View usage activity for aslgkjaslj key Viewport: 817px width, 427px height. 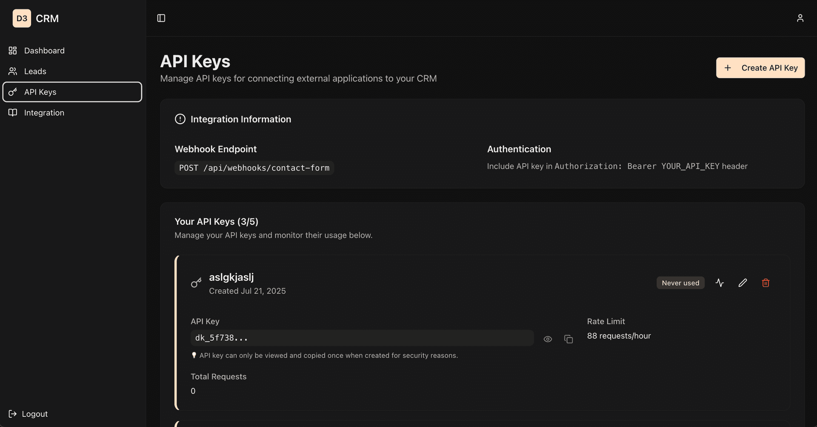pos(720,283)
